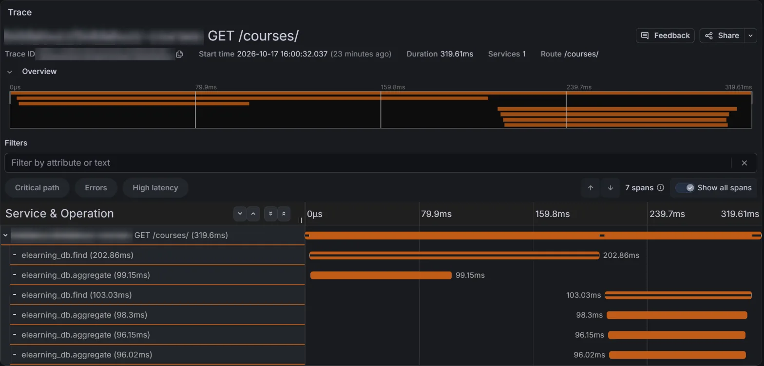Screen dimensions: 764x366
Task: Click the Overview minimap chart
Action: tap(381, 110)
